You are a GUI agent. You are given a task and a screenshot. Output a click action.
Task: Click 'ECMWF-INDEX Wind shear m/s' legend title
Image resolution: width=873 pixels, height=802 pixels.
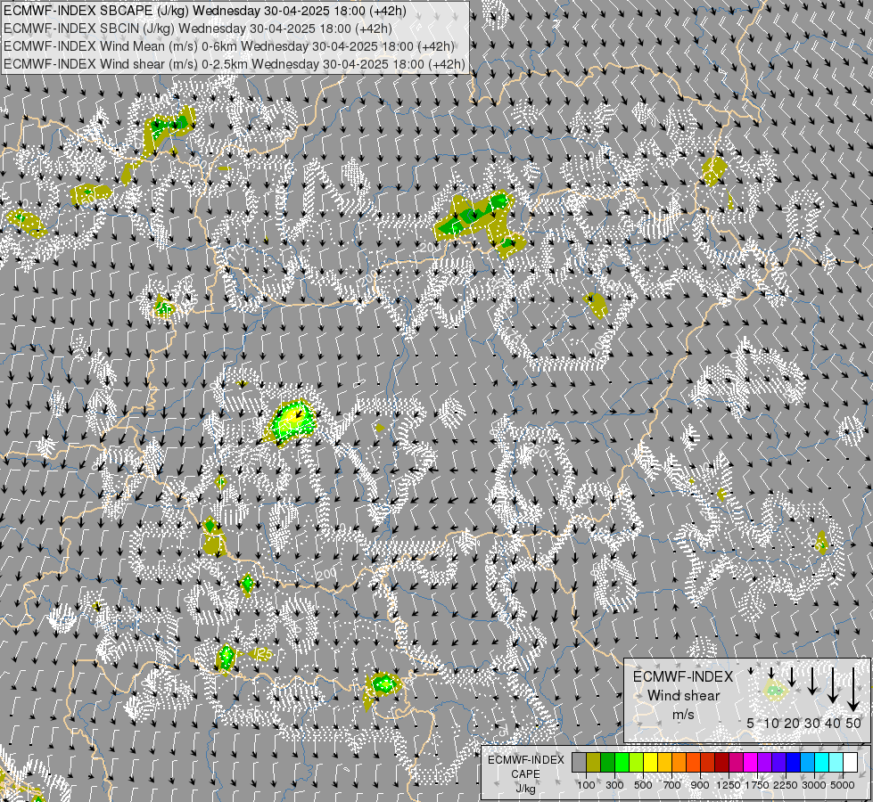click(x=683, y=695)
